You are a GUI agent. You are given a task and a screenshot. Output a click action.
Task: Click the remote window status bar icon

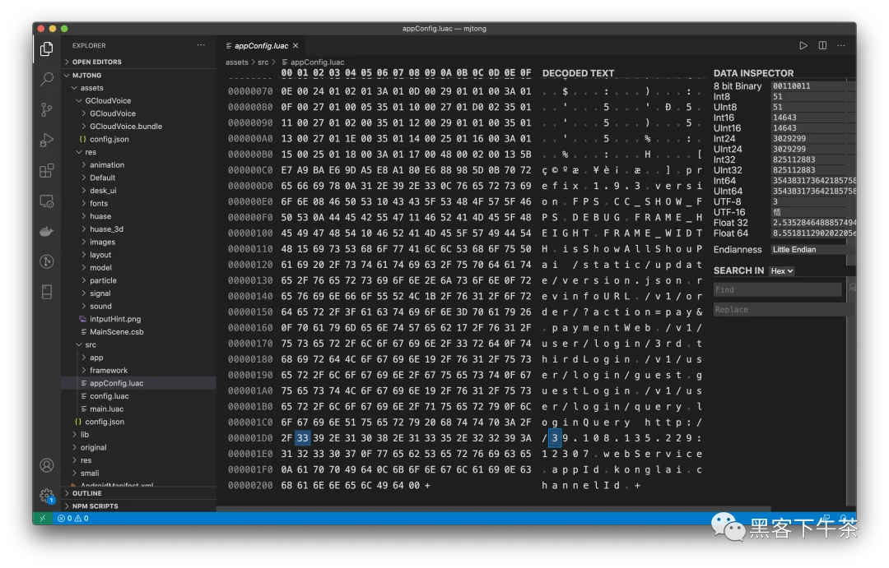[x=43, y=518]
